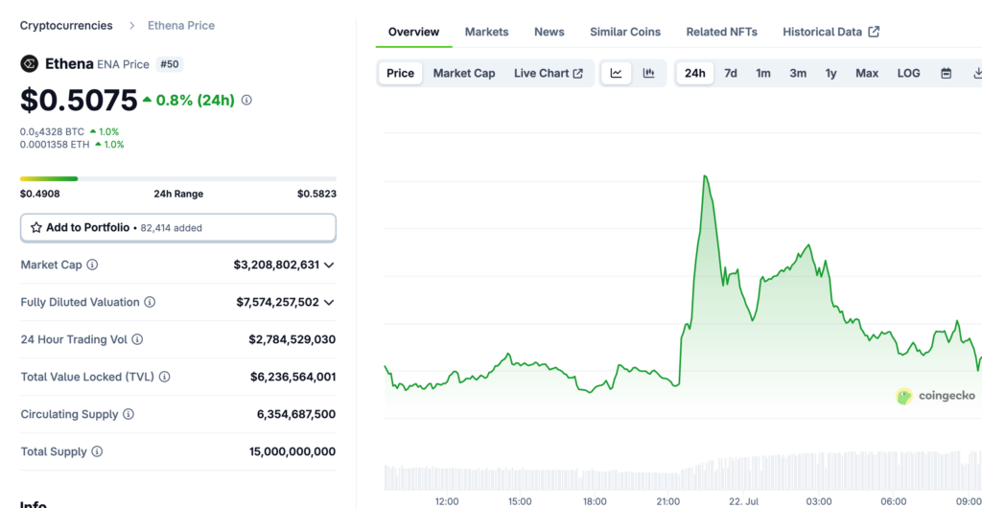Switch the chart to Market Cap
Image resolution: width=982 pixels, height=508 pixels.
pyautogui.click(x=464, y=73)
